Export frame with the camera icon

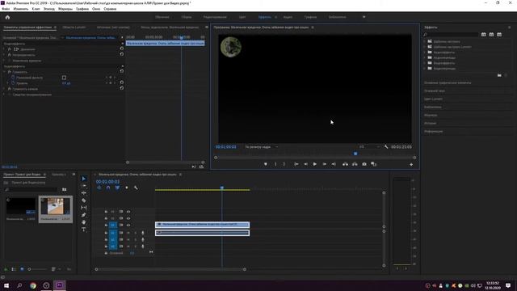(x=364, y=164)
